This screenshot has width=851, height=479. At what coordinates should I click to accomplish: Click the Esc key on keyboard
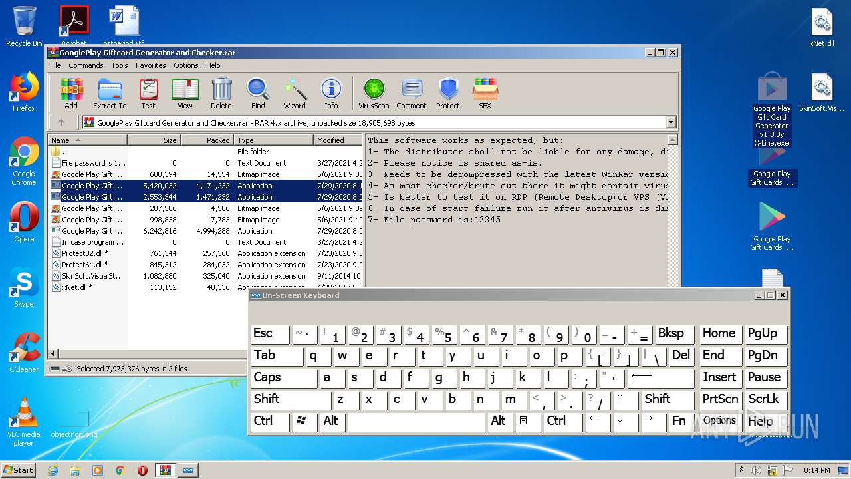click(x=270, y=334)
